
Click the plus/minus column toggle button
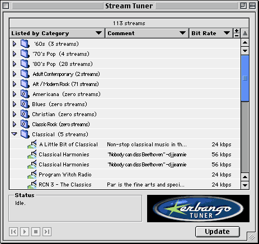click(x=237, y=34)
